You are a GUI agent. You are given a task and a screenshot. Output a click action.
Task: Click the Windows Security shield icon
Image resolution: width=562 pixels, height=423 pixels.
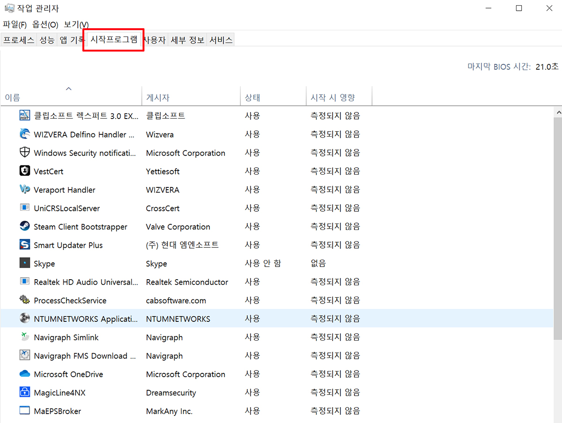tap(24, 153)
